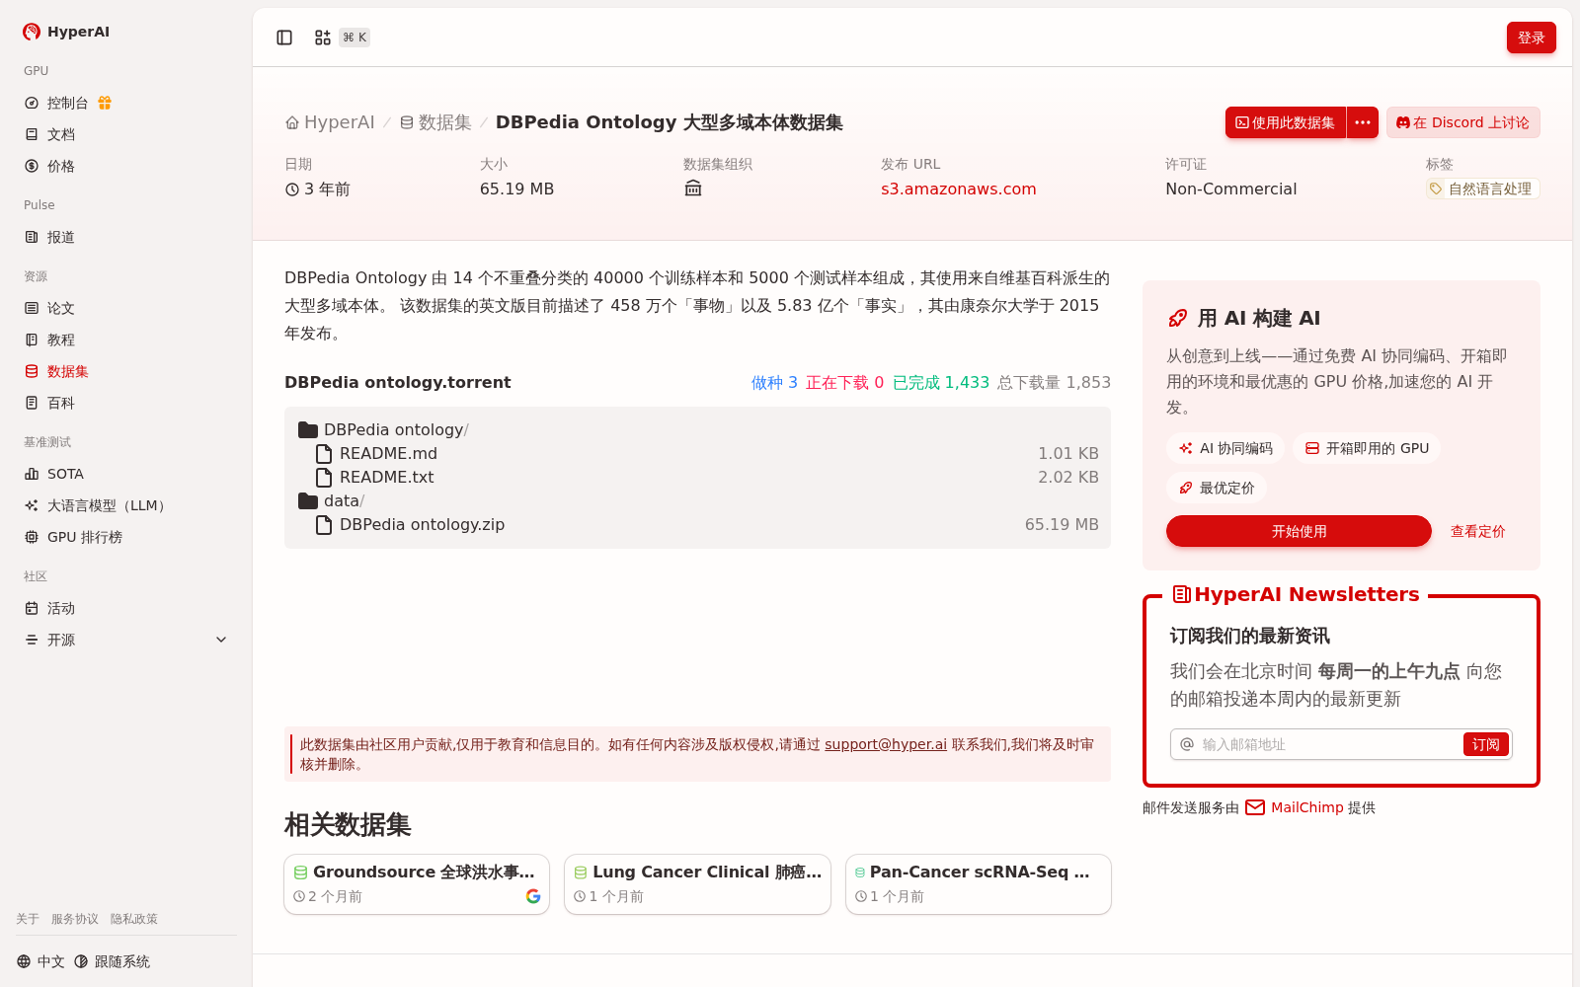Open 教程 in the sidebar
This screenshot has height=987, width=1580.
click(126, 340)
